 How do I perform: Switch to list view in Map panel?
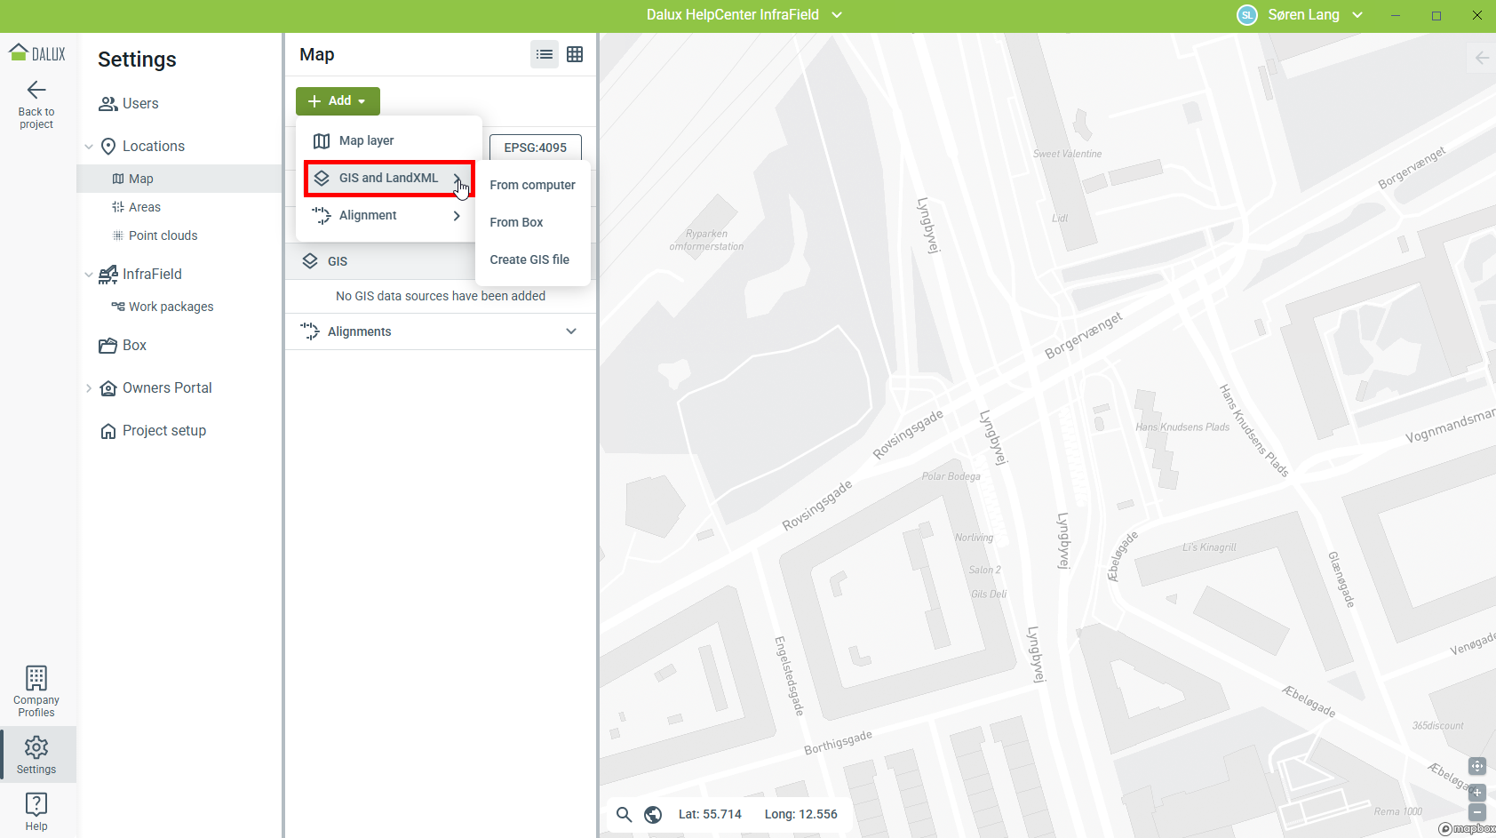click(x=545, y=54)
